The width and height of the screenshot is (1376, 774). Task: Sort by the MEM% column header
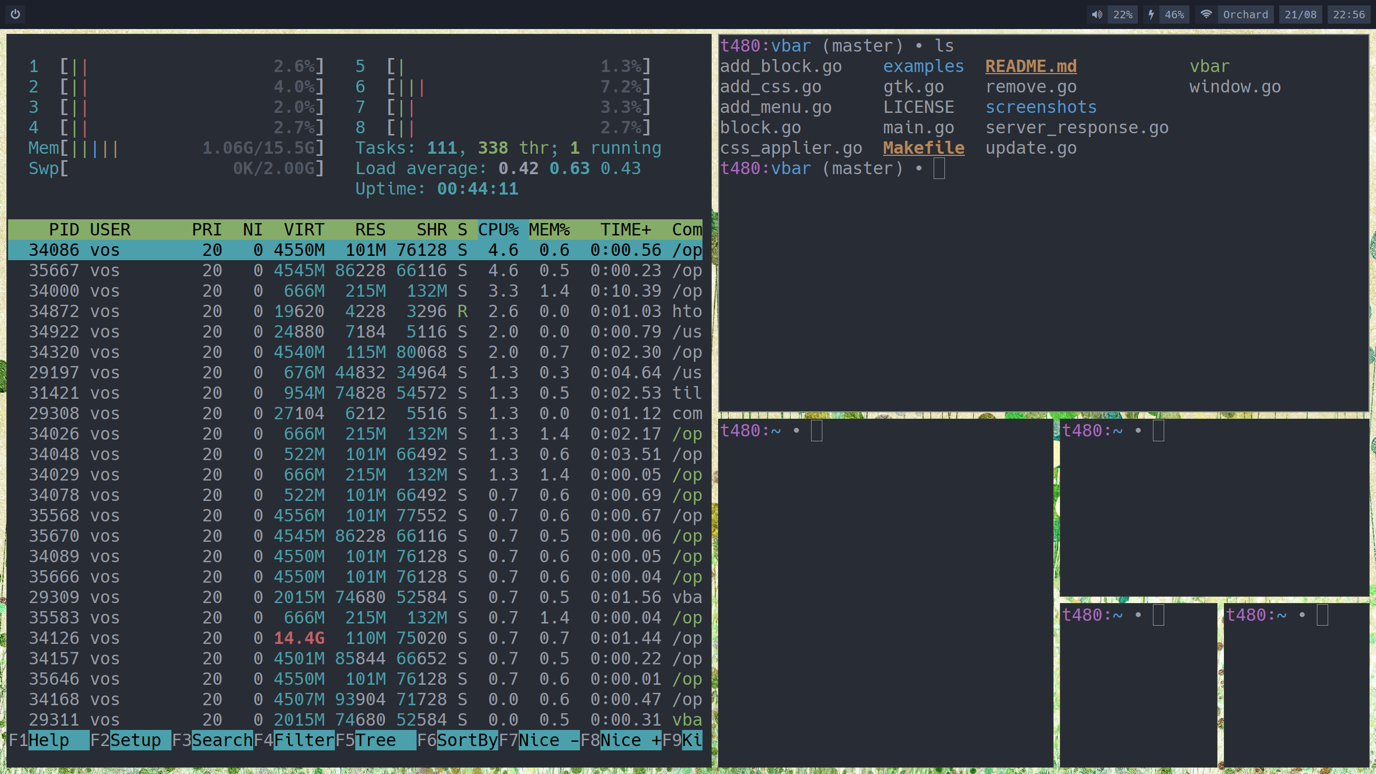point(549,230)
